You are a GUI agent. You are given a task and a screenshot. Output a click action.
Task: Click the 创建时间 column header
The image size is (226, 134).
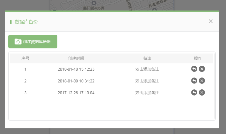(x=76, y=58)
